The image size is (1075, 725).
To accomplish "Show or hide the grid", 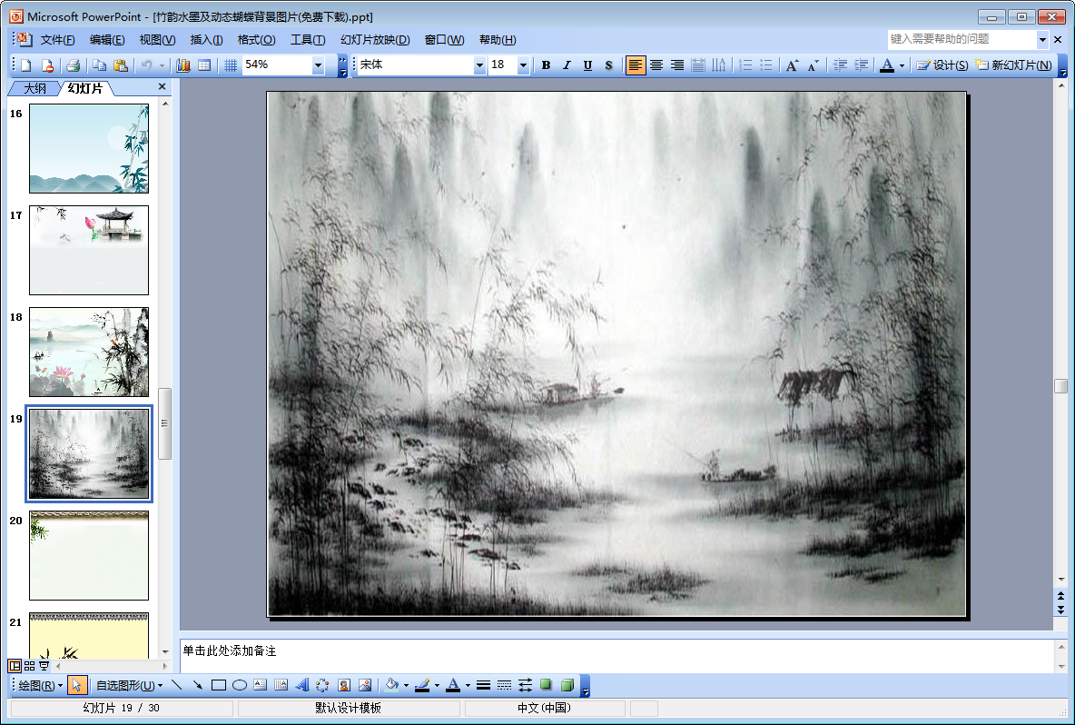I will pyautogui.click(x=231, y=65).
